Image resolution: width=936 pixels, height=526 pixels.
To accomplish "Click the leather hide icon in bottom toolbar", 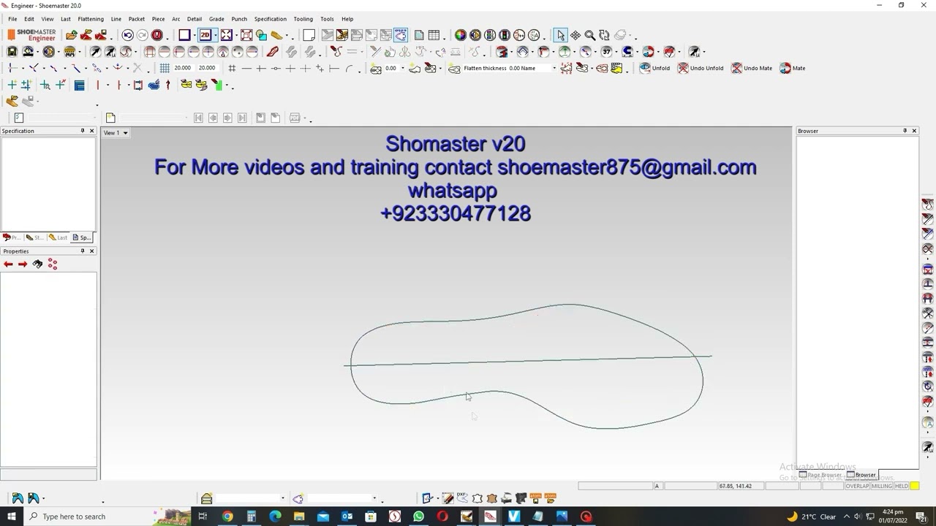I will pyautogui.click(x=491, y=498).
